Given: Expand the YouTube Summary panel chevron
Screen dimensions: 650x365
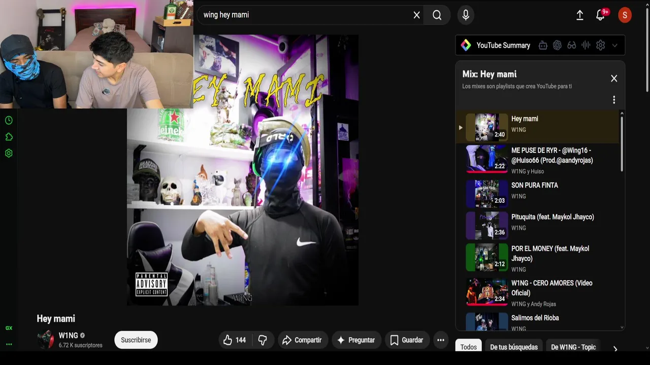Looking at the screenshot, I should coord(614,45).
